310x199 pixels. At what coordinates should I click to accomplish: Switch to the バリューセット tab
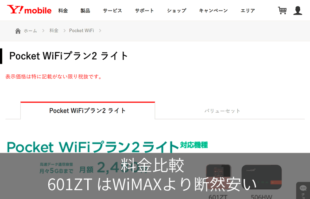tap(222, 111)
